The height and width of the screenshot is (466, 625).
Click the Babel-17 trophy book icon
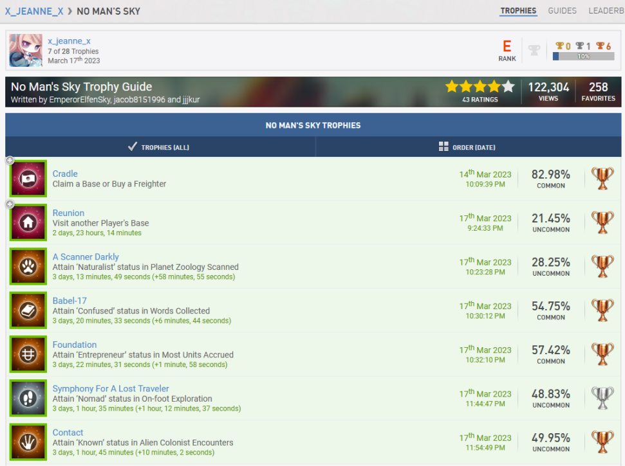[x=28, y=310]
